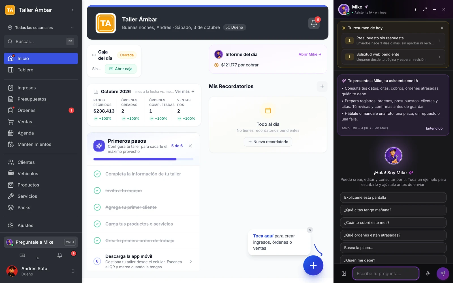This screenshot has width=453, height=283.
Task: Toggle 'Agrega tu primer cliente' check
Action: 97,207
